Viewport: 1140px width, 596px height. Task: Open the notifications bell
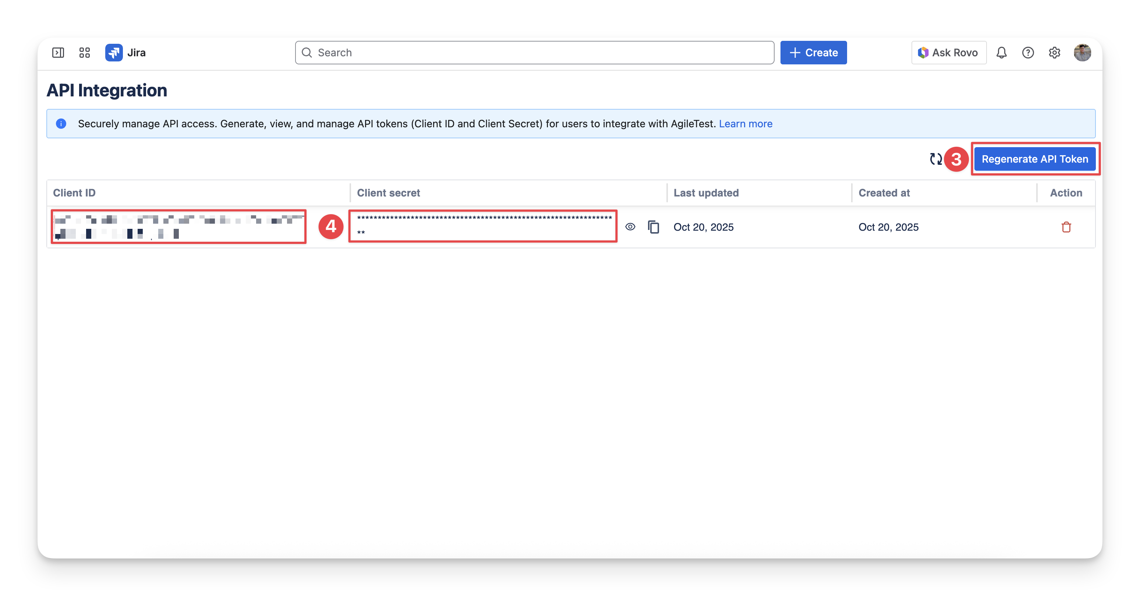click(x=1002, y=53)
